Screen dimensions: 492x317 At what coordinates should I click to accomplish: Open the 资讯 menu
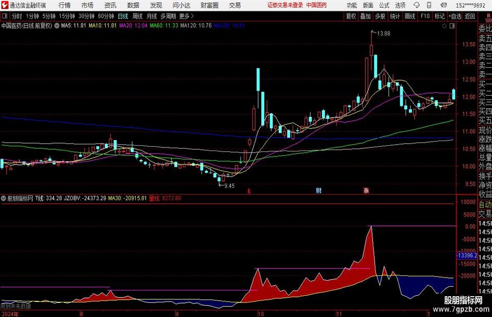pyautogui.click(x=110, y=5)
